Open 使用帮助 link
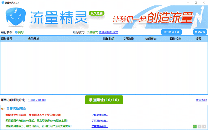Image resolution: width=208 pixels, height=130 pixels. pos(201,100)
